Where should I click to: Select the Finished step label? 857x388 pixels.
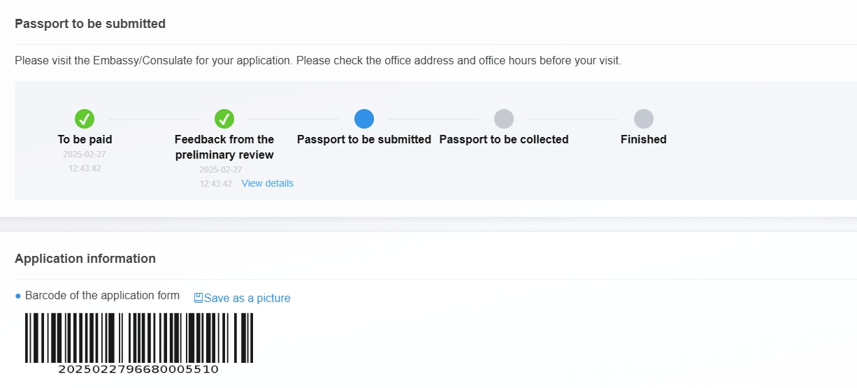(x=644, y=139)
